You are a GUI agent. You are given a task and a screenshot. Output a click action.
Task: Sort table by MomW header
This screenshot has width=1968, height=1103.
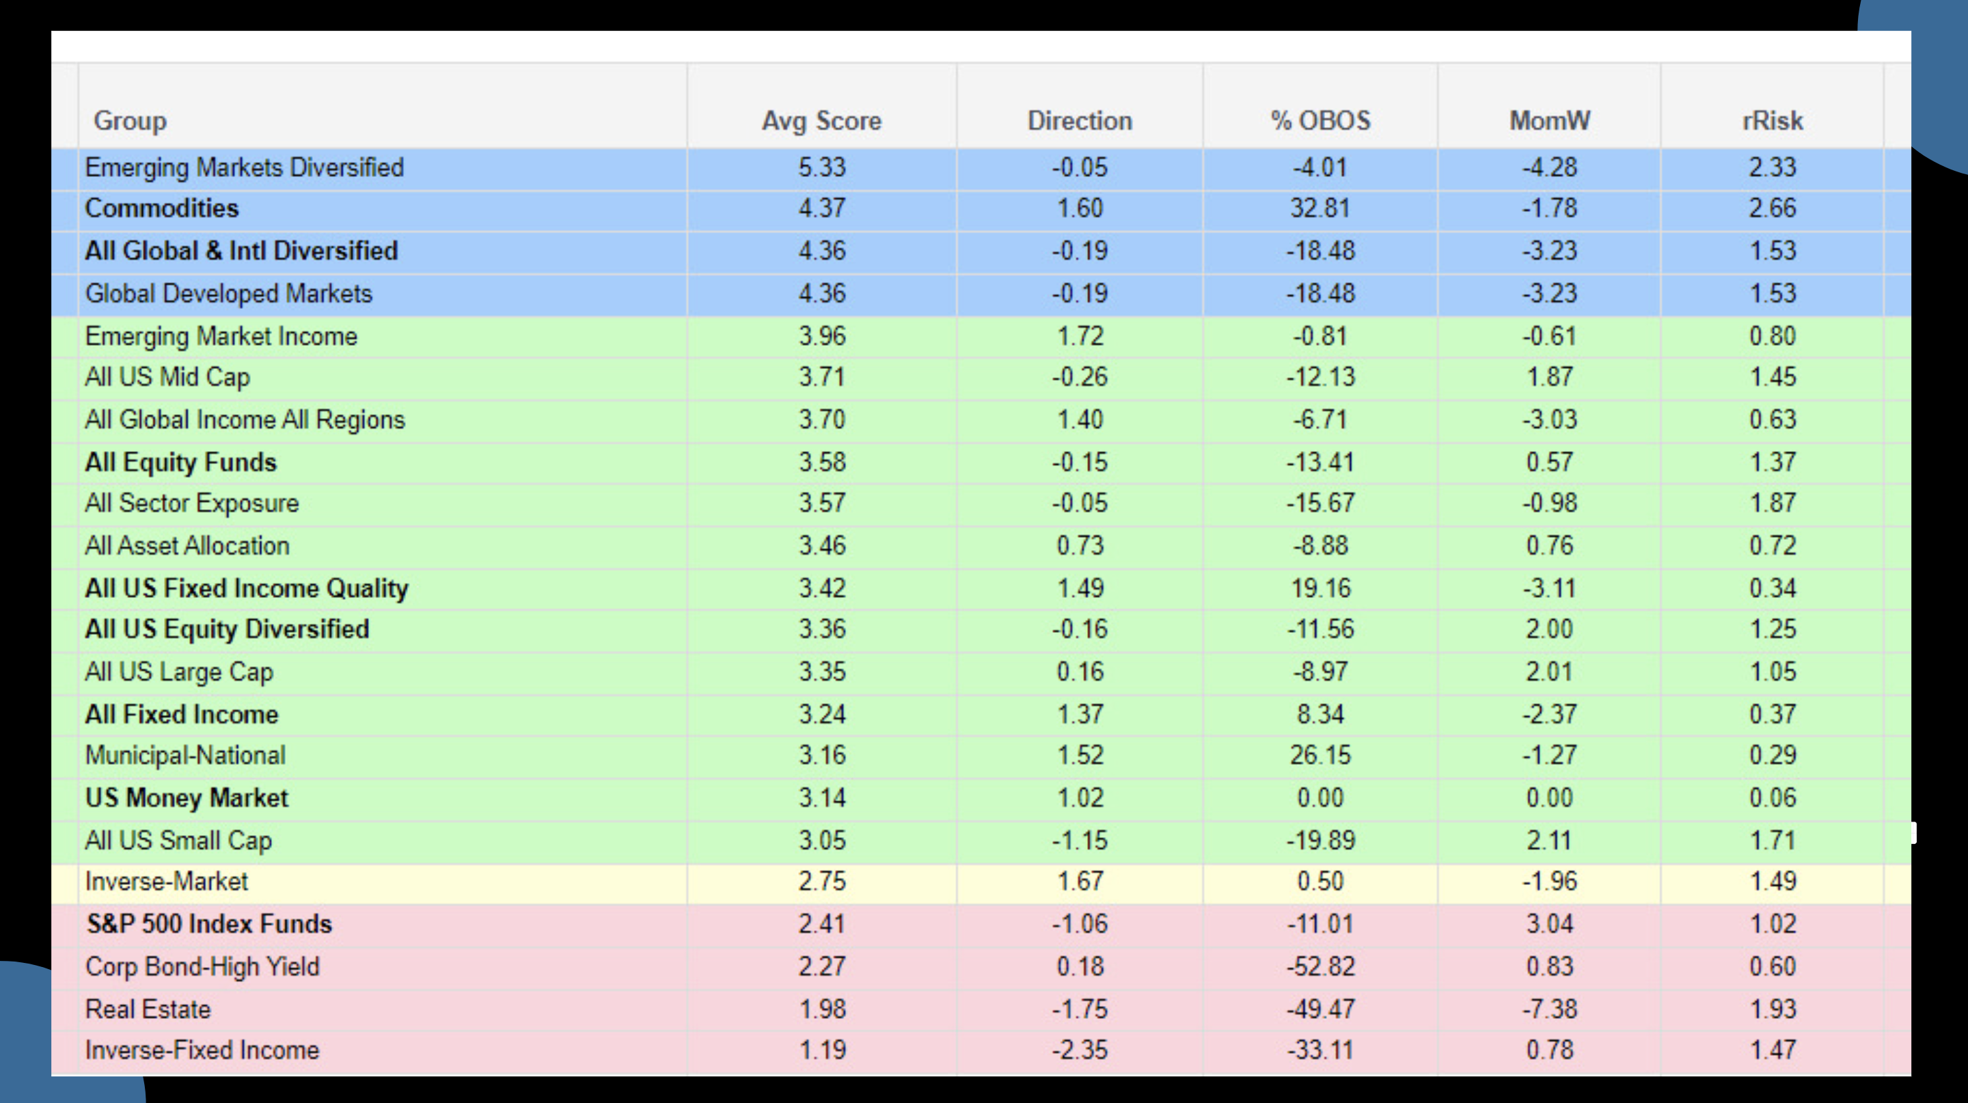[x=1549, y=121]
